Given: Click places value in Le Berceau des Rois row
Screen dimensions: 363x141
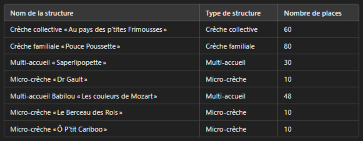Looking at the screenshot, I should [288, 113].
